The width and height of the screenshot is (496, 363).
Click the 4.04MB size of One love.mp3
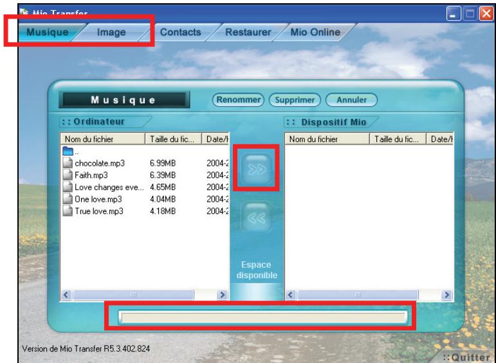tap(163, 199)
